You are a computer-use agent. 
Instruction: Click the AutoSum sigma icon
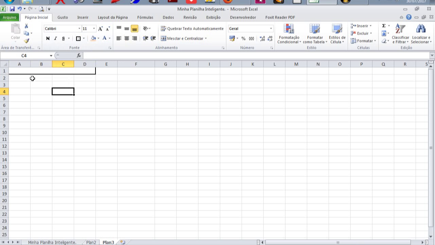[384, 26]
